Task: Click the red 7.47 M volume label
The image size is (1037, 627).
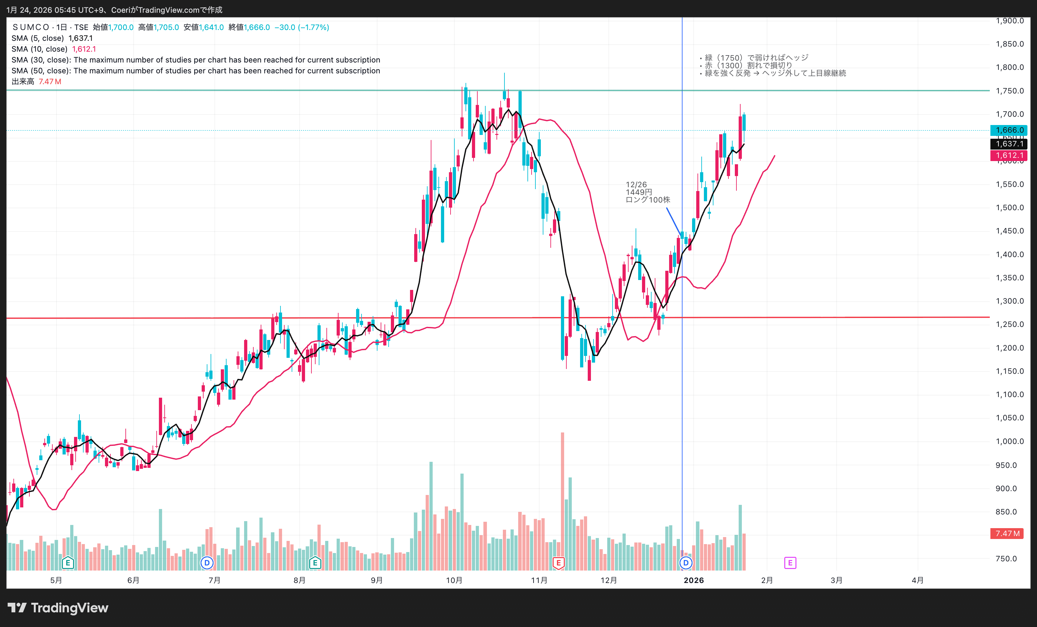Action: pos(1007,534)
